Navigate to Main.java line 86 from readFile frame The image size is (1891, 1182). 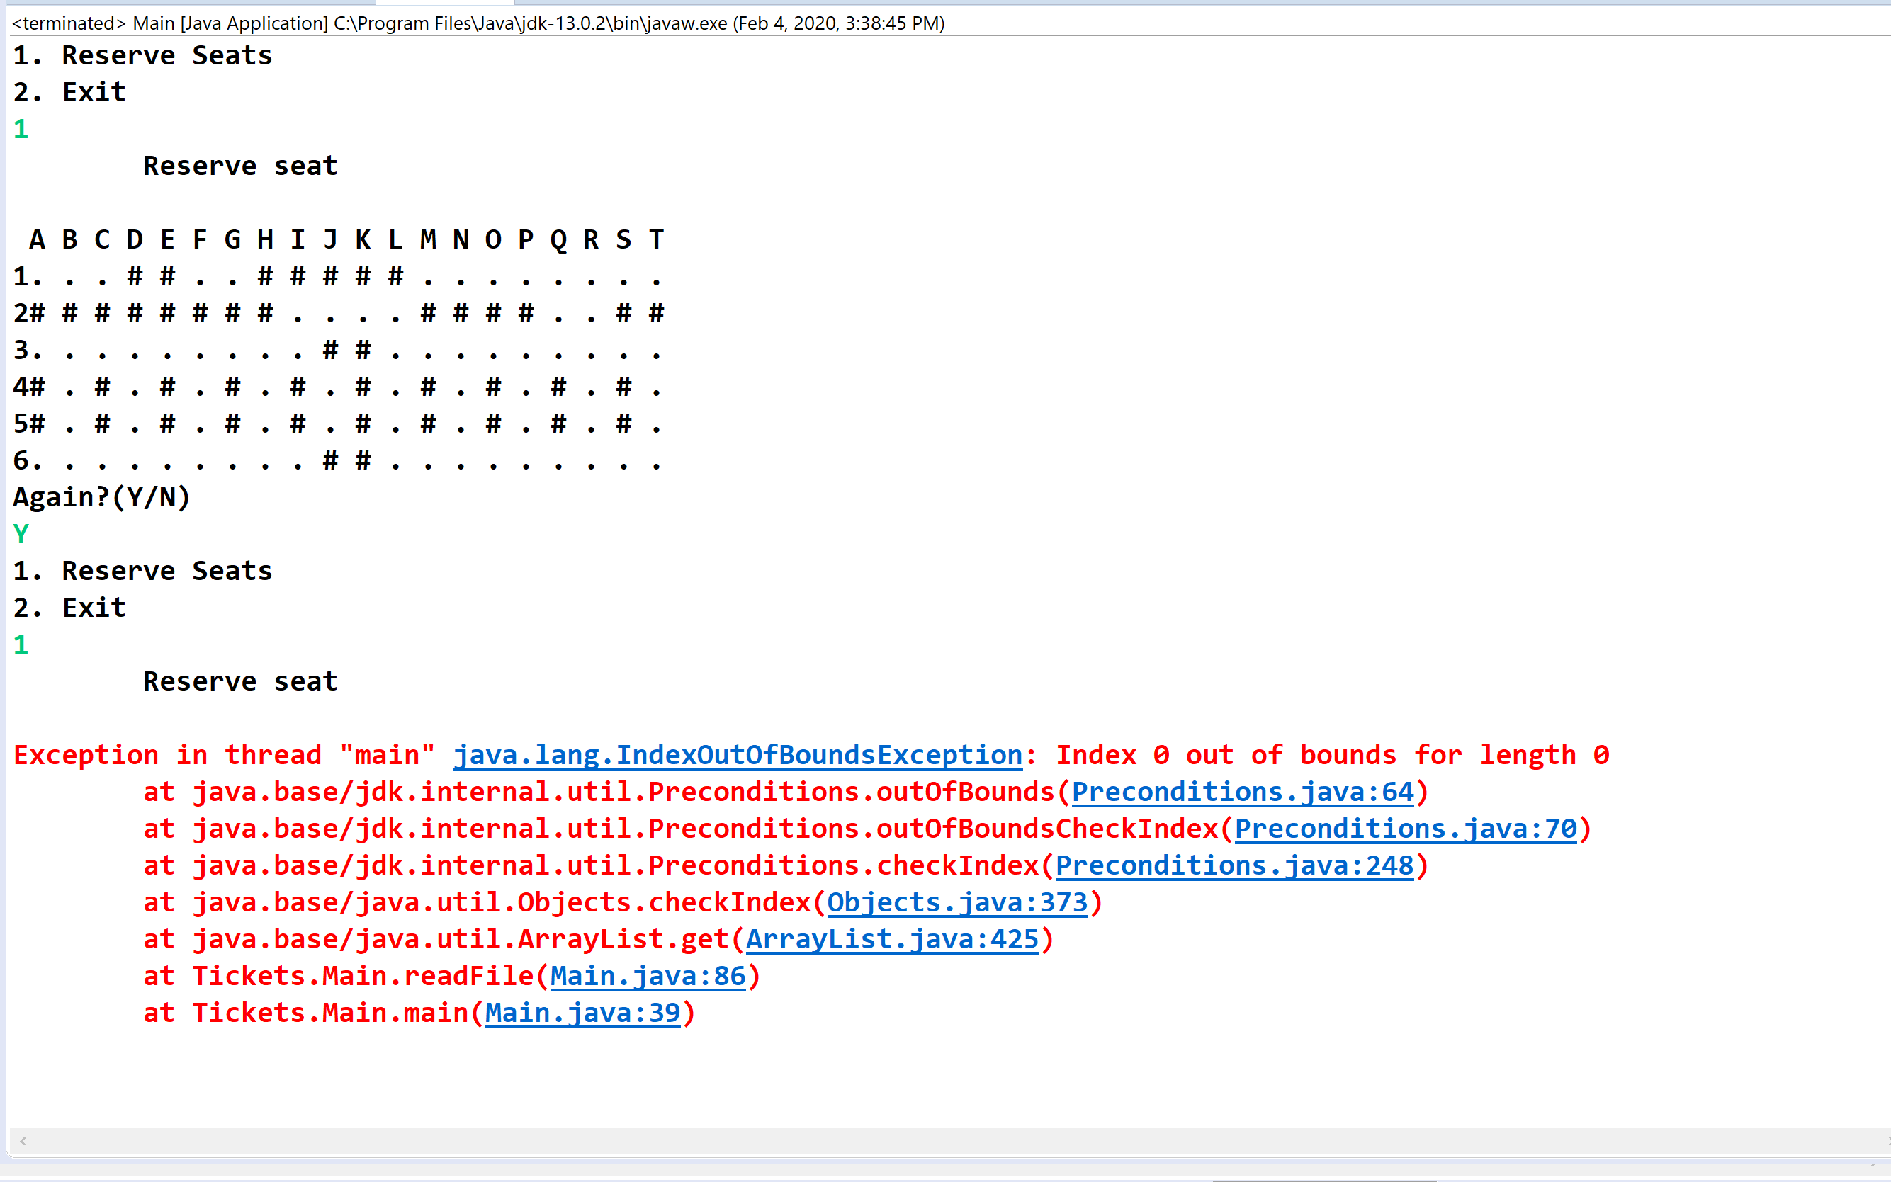coord(648,974)
